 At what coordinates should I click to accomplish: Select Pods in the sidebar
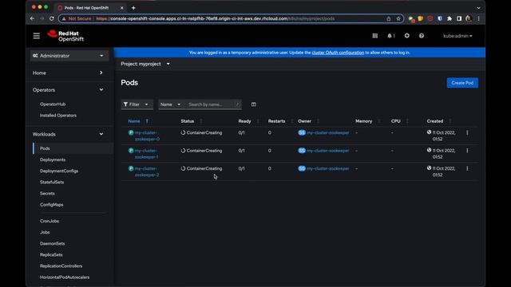point(45,148)
